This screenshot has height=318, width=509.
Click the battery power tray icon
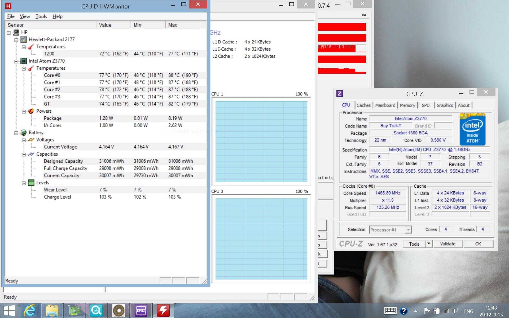click(437, 311)
